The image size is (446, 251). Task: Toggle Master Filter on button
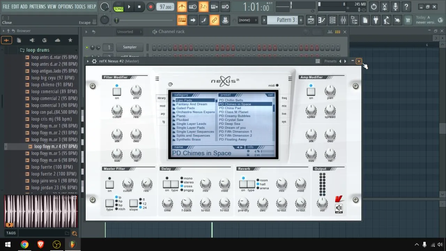[109, 184]
